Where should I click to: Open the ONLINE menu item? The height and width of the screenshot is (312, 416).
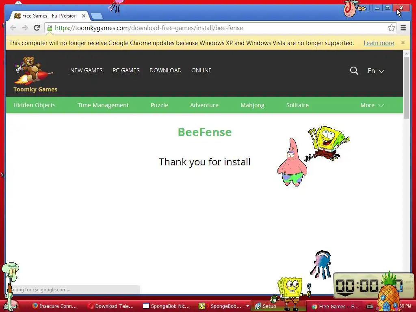(201, 70)
